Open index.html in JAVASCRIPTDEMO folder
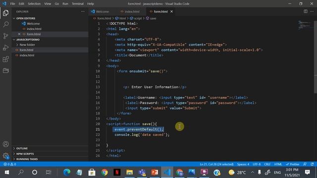 [27, 55]
